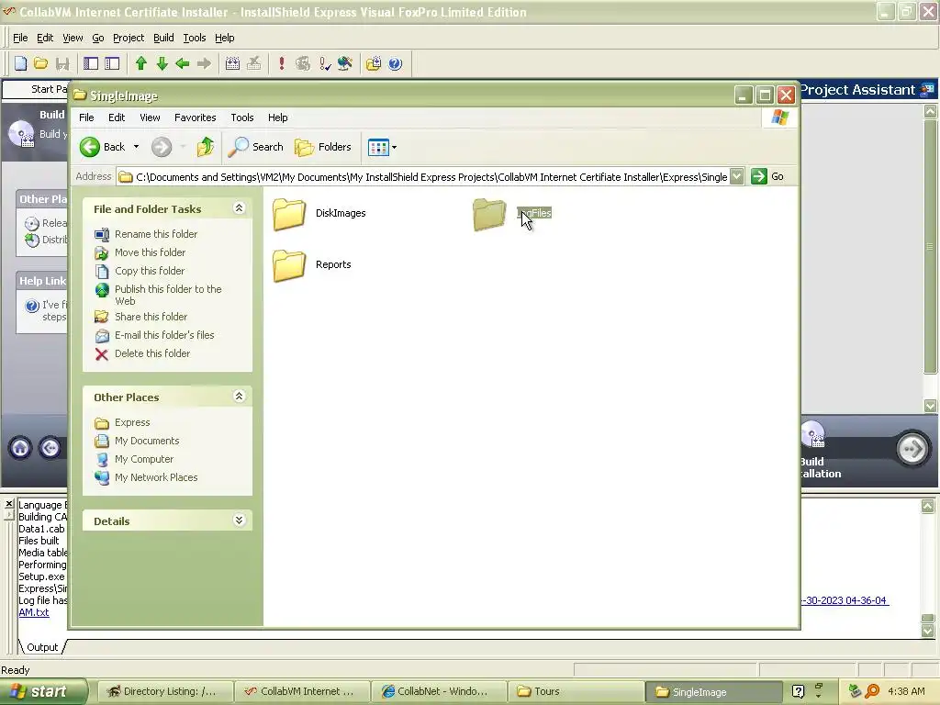Click the red exclamation run icon
This screenshot has height=705, width=940.
click(281, 63)
